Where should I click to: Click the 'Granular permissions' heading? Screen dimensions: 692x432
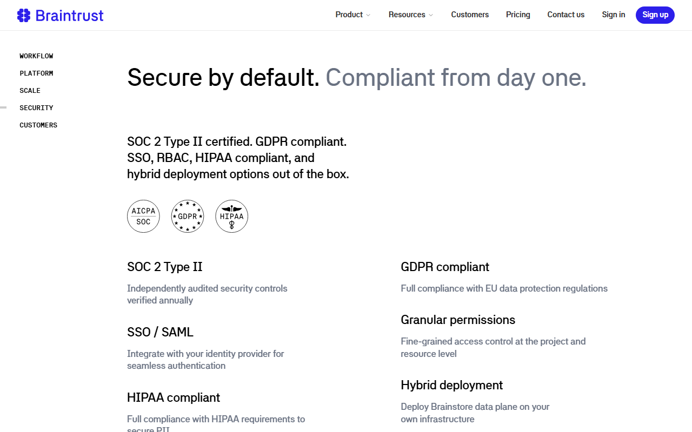[458, 320]
